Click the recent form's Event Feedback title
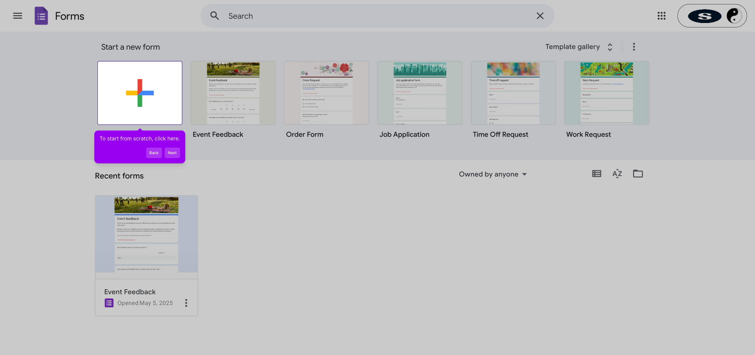755x355 pixels. 130,292
